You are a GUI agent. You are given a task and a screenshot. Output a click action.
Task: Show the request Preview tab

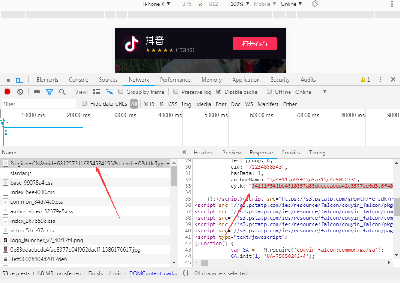(232, 153)
